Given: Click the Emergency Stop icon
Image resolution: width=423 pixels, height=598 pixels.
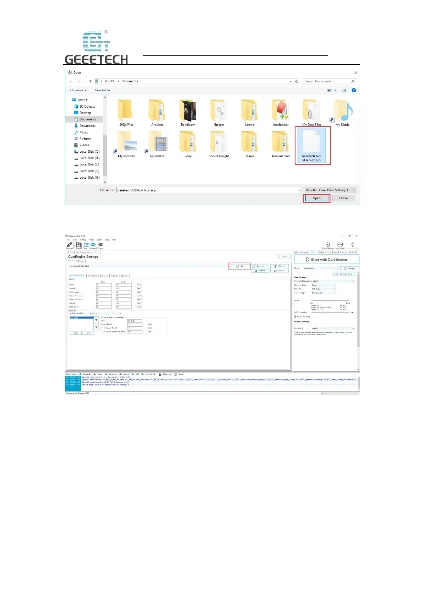Looking at the screenshot, I should 353,245.
